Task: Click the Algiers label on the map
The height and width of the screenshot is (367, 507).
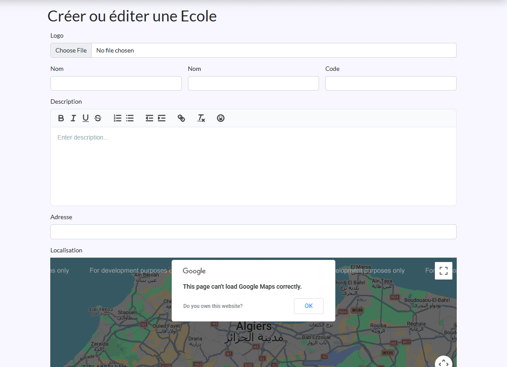Action: [254, 326]
